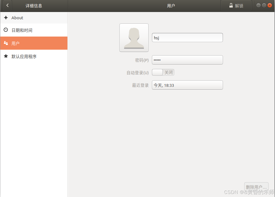Open the About panel

coord(34,18)
